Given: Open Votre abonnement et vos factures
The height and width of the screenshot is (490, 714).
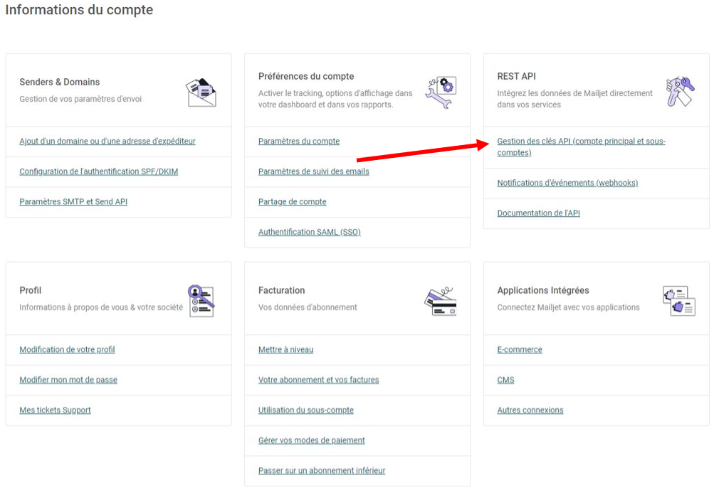Looking at the screenshot, I should (319, 380).
